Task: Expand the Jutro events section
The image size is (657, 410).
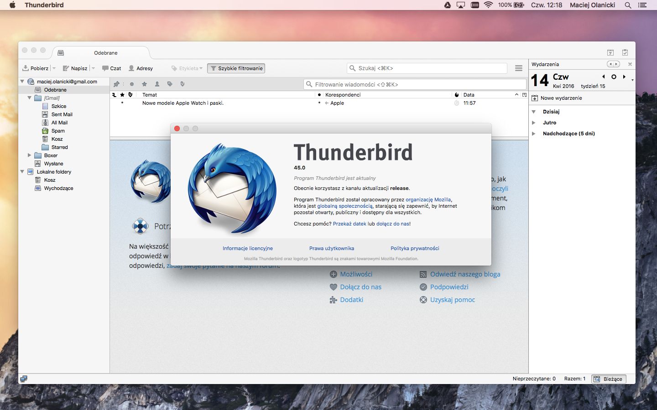Action: tap(533, 123)
